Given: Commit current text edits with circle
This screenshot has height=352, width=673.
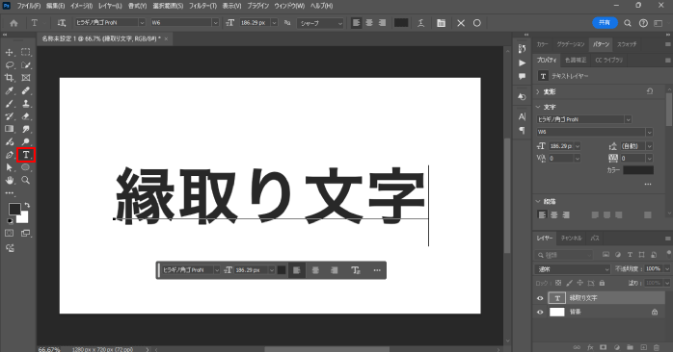Looking at the screenshot, I should [x=477, y=23].
